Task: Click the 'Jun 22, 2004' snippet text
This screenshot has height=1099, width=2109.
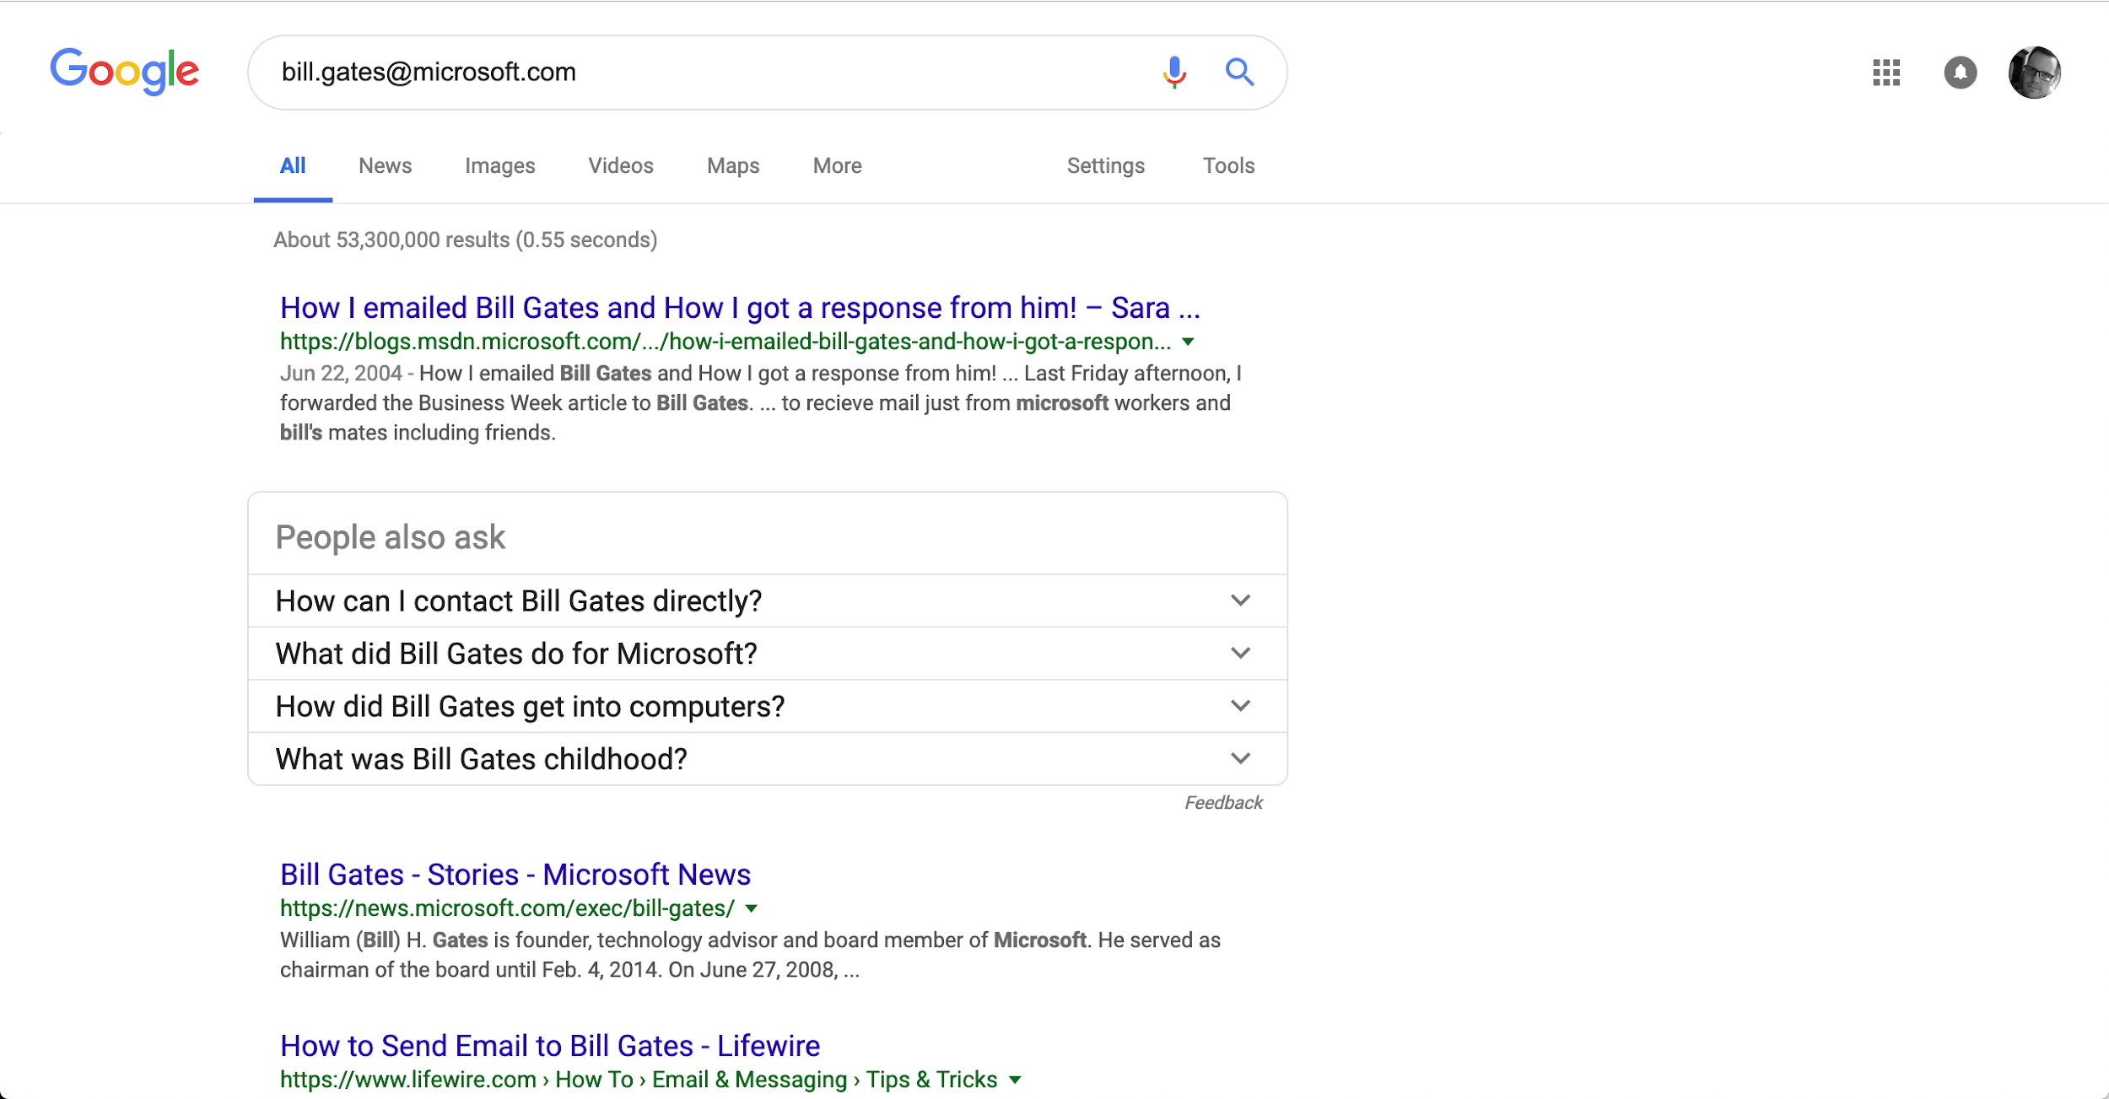Action: point(341,373)
